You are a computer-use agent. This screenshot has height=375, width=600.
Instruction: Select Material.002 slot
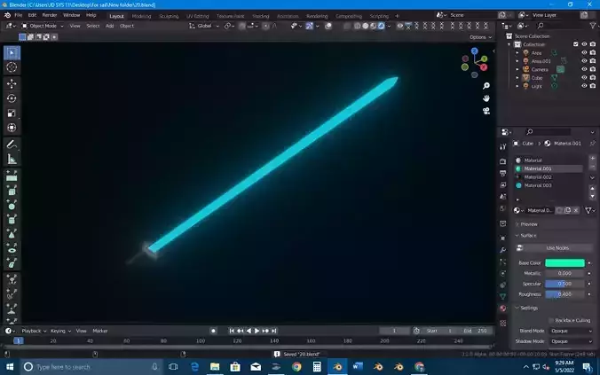pos(549,177)
